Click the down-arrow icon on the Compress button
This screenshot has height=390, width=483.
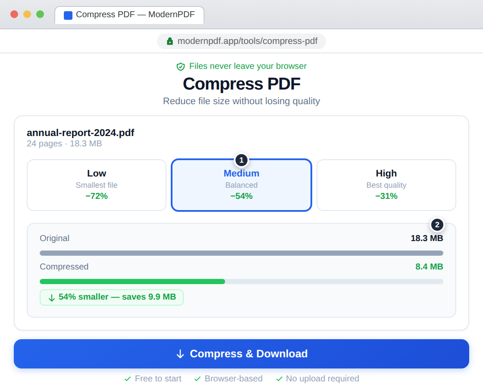[180, 354]
